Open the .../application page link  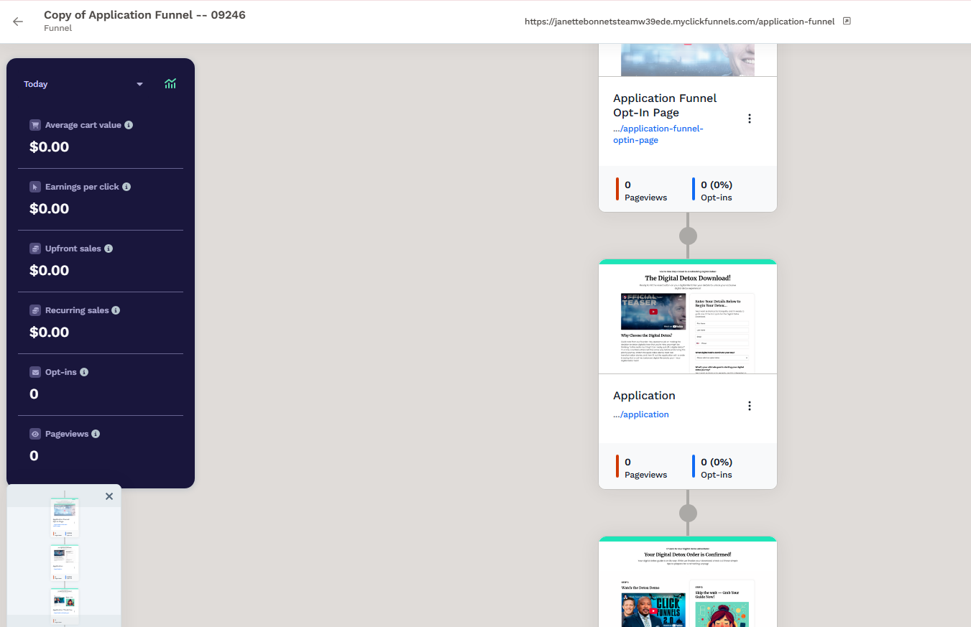(641, 414)
